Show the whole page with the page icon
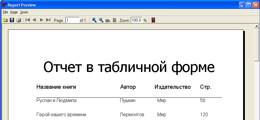 coord(114,20)
